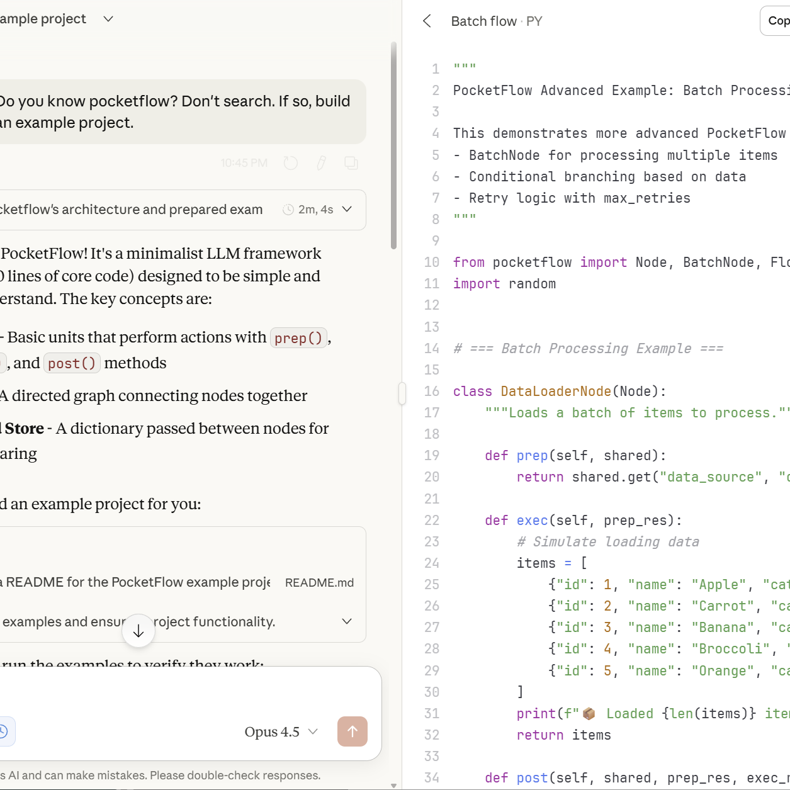Expand the thinking summary chevron next to 2m, 4s
The image size is (790, 790).
tap(347, 210)
